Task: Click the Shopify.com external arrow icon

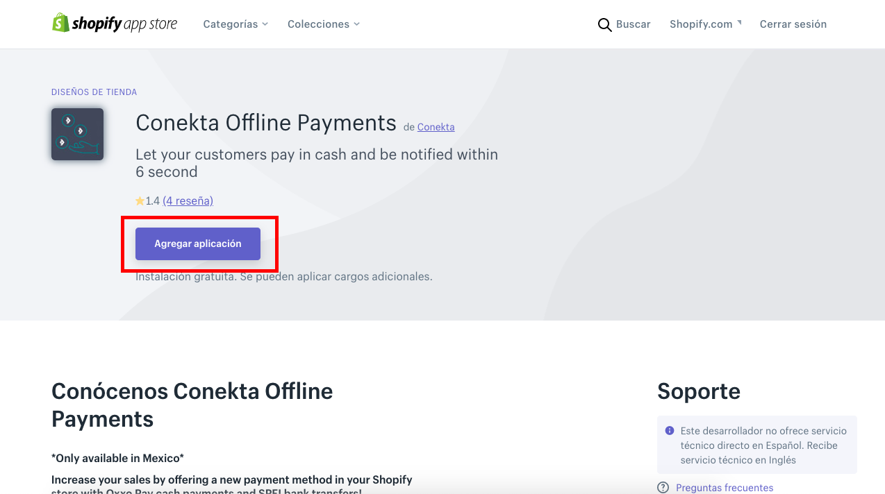Action: click(x=739, y=22)
